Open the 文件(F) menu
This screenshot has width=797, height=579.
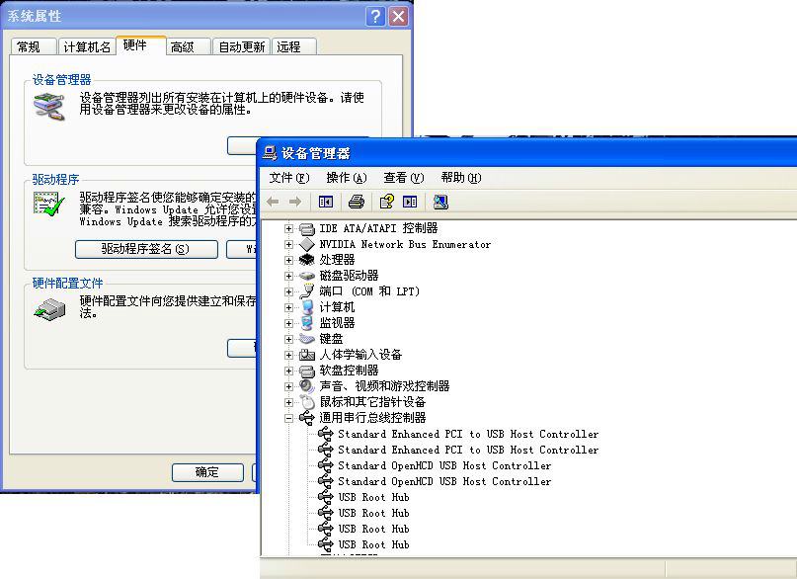point(288,178)
